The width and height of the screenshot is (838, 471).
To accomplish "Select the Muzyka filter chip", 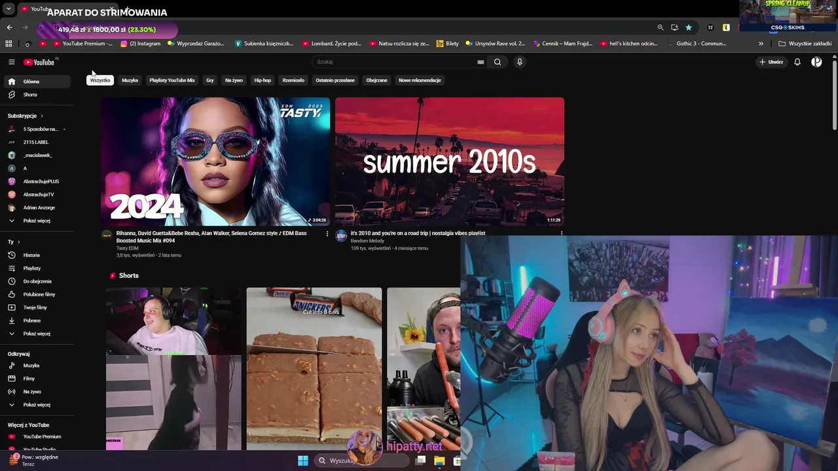I will click(130, 80).
